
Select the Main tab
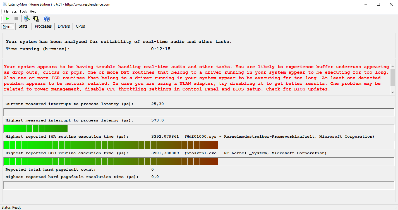[x=7, y=27]
